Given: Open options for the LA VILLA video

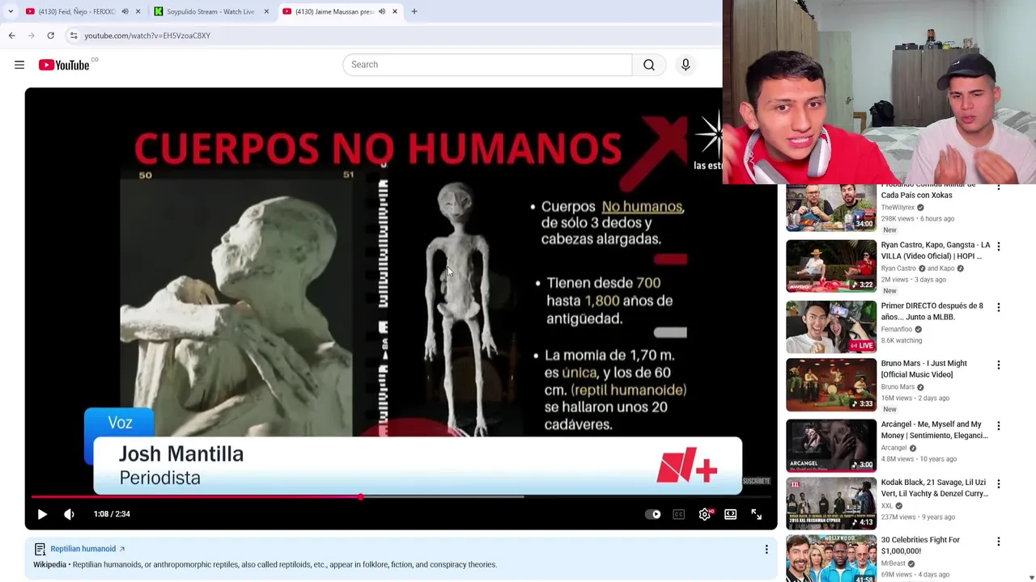Looking at the screenshot, I should tap(999, 247).
